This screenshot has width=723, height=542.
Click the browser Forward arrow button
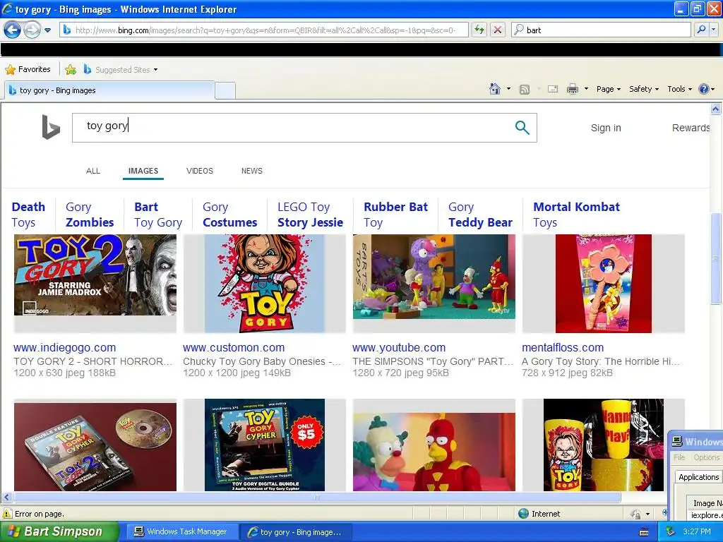click(x=32, y=30)
